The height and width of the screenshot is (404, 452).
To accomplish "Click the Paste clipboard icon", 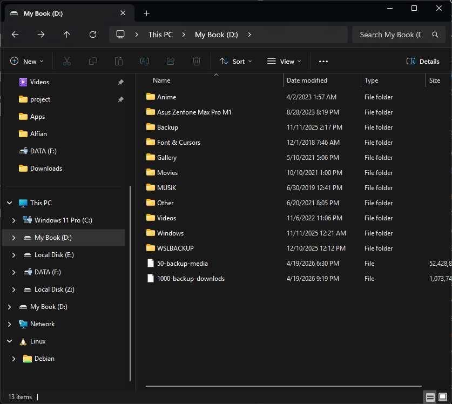I will [119, 62].
